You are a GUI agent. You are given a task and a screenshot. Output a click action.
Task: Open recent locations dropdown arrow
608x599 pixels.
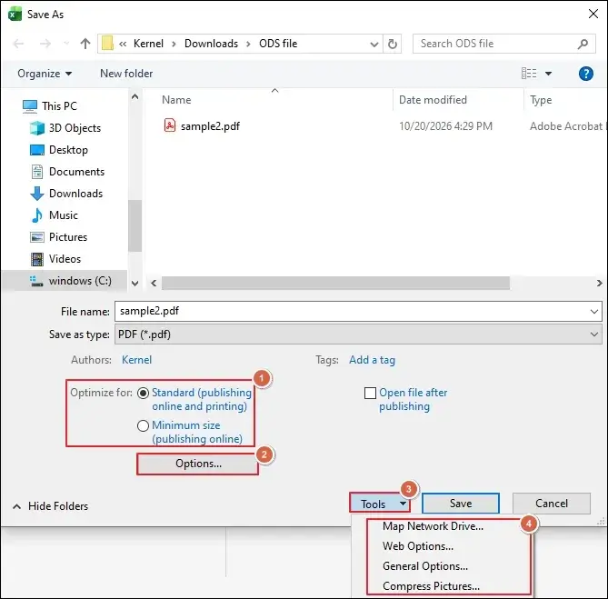(66, 44)
